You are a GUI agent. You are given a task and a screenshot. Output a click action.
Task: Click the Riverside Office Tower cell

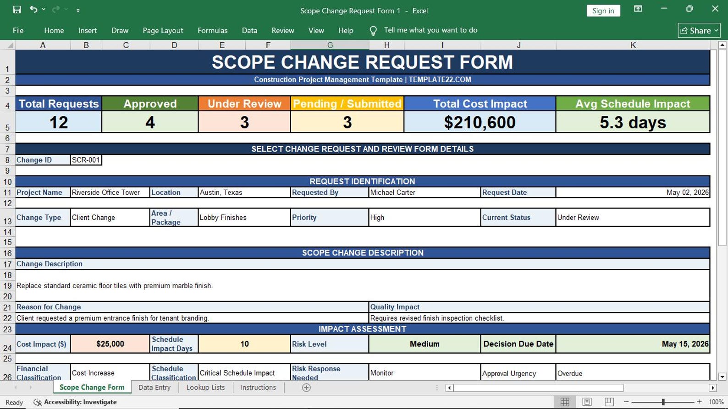pyautogui.click(x=110, y=192)
